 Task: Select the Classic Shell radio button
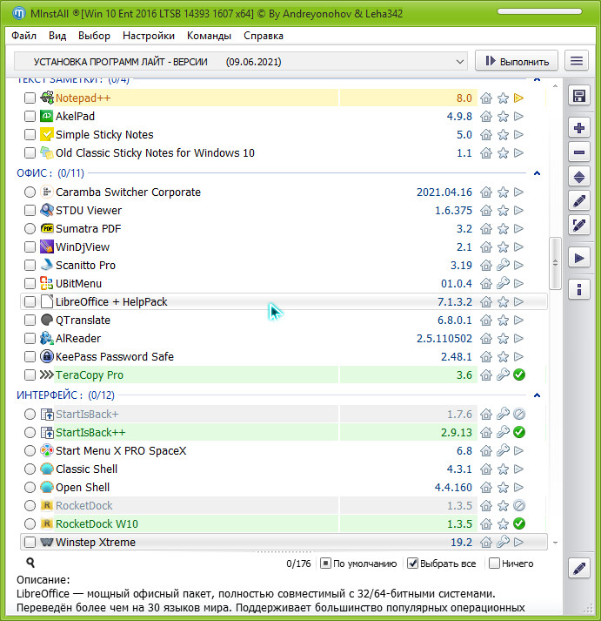click(x=30, y=469)
